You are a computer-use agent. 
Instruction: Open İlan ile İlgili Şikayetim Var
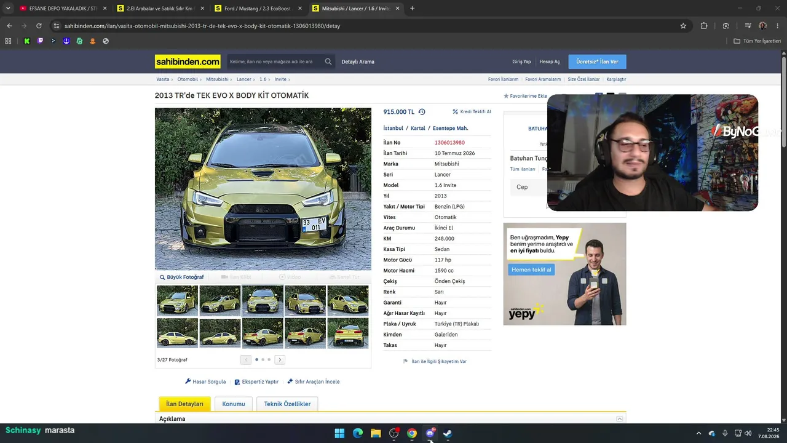[435, 361]
